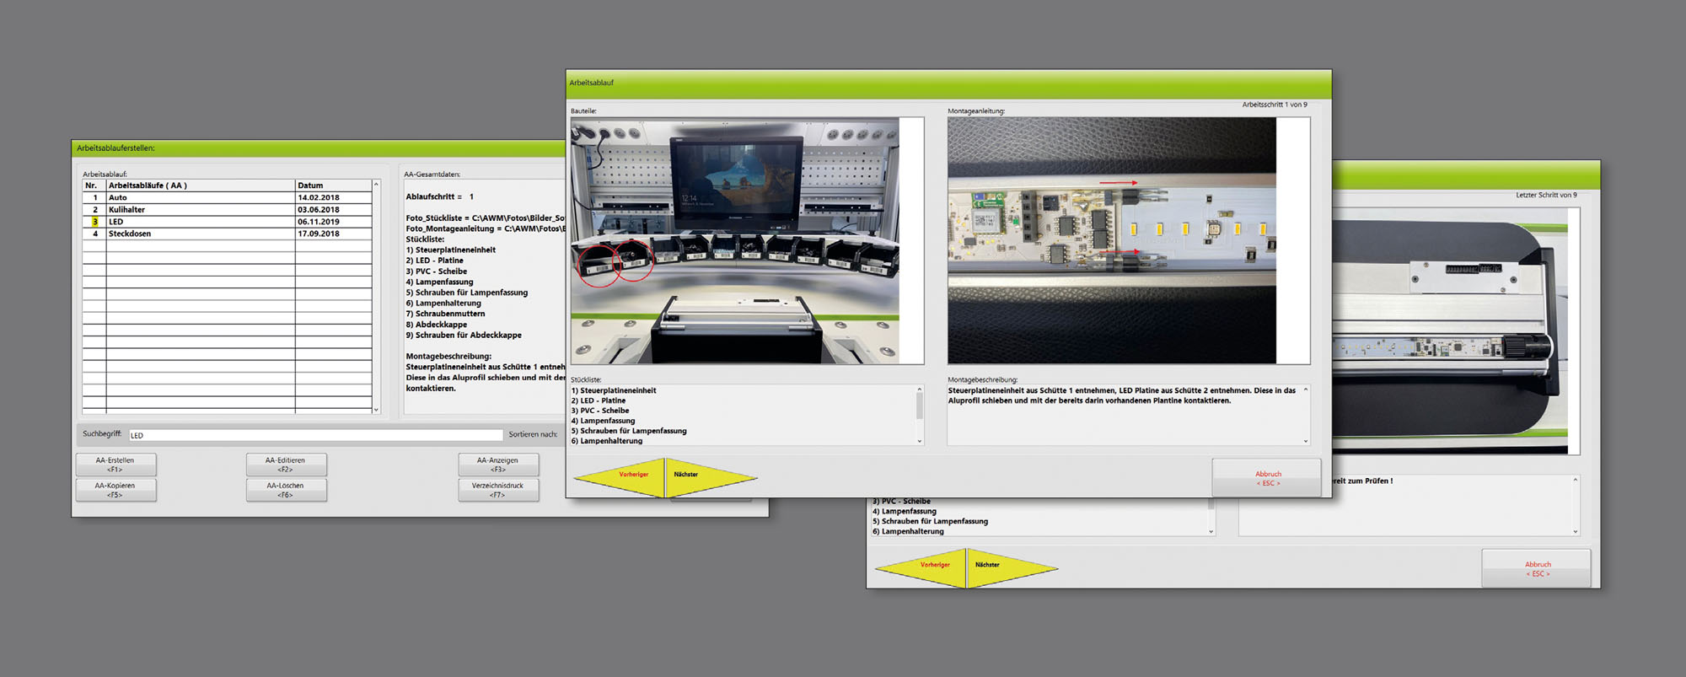Click Vorheriger arrow in last step window
This screenshot has width=1686, height=677.
pyautogui.click(x=927, y=566)
